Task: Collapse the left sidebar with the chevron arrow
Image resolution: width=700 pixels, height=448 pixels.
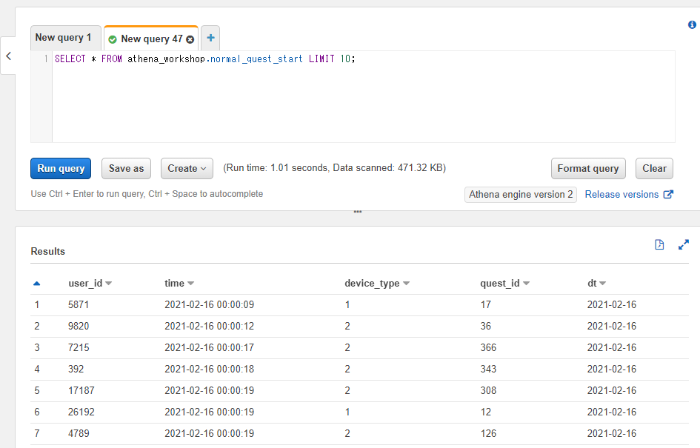Action: pos(8,56)
